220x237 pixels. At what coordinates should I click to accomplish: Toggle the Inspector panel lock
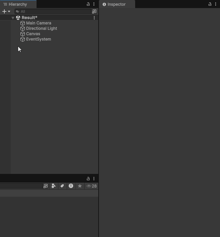coord(210,4)
